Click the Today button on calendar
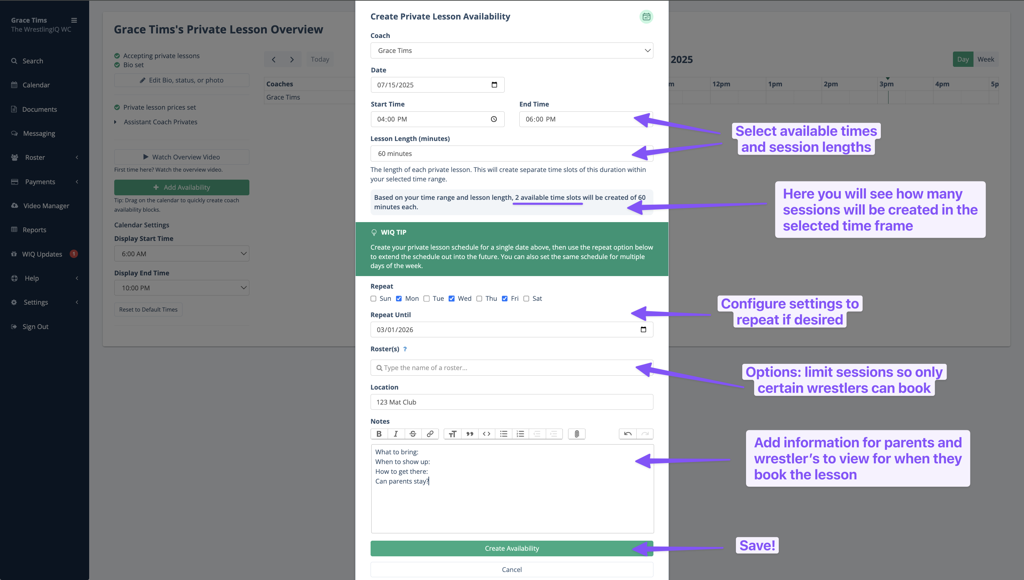The height and width of the screenshot is (580, 1024). 320,59
